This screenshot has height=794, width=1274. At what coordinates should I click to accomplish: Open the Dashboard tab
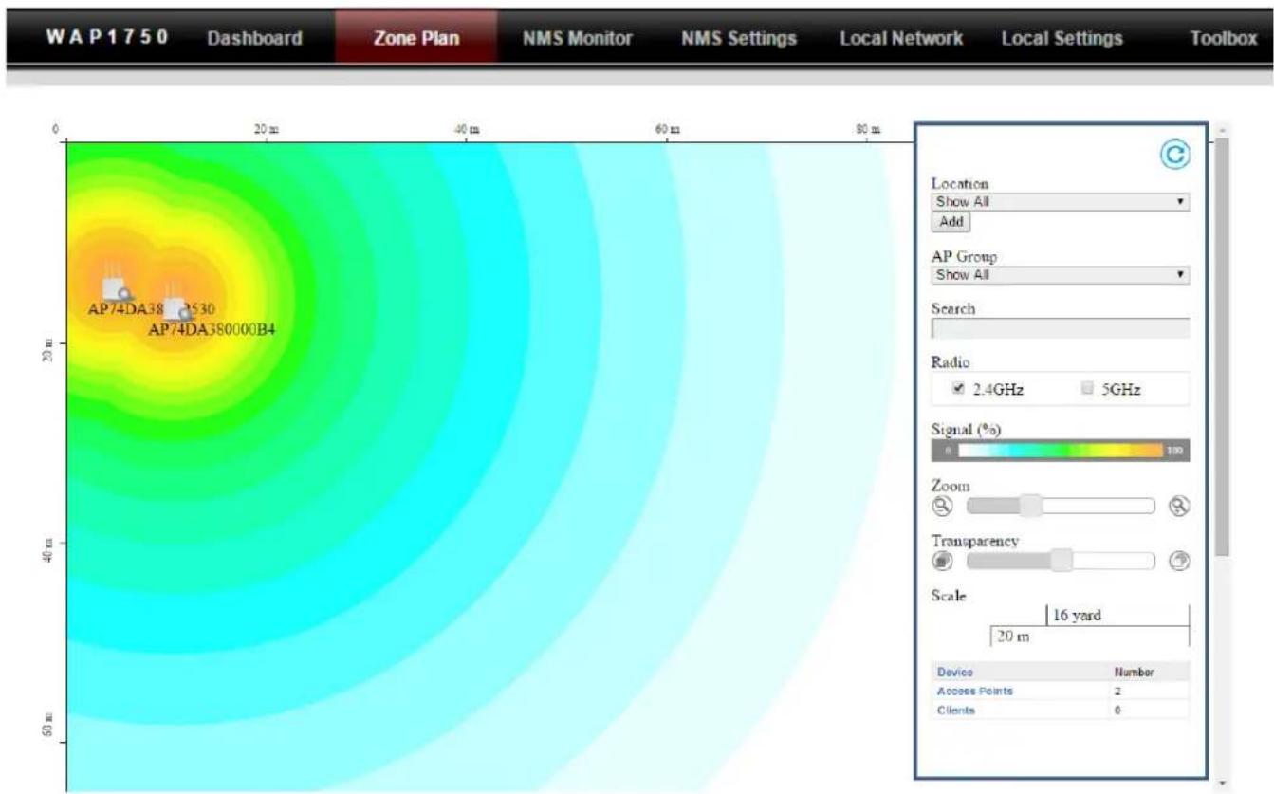pos(254,39)
